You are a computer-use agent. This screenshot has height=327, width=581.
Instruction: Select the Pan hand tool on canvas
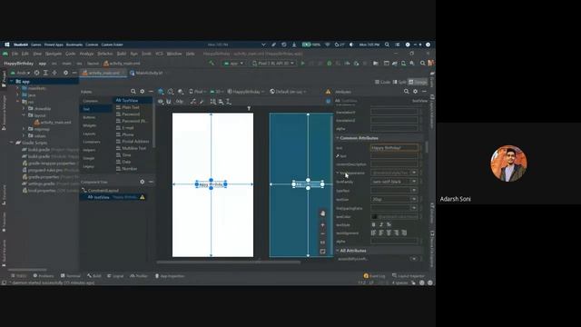(323, 213)
